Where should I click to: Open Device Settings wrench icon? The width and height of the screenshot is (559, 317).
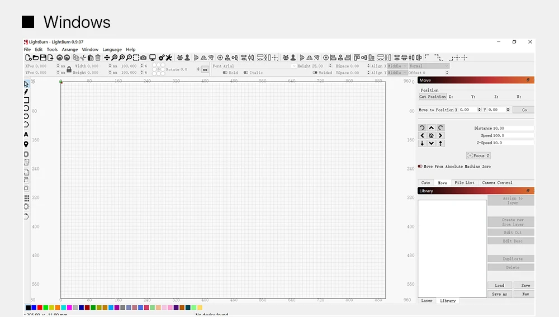(x=169, y=58)
